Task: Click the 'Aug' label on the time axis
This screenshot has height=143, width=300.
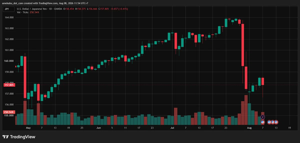Action: click(249, 128)
